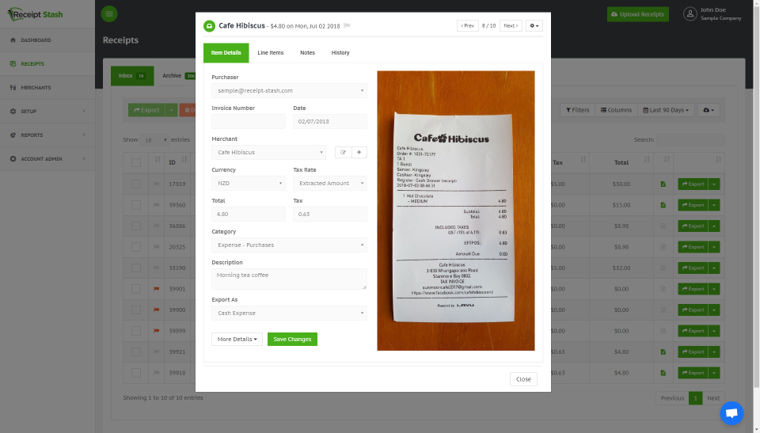The image size is (760, 433).
Task: Go to previous receipt with Prev button
Action: [x=468, y=25]
